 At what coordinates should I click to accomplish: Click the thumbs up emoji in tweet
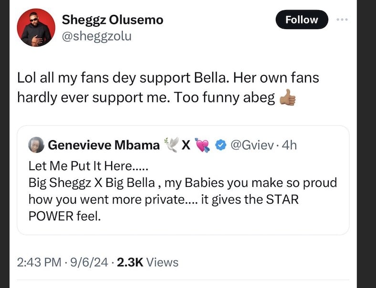pyautogui.click(x=287, y=98)
